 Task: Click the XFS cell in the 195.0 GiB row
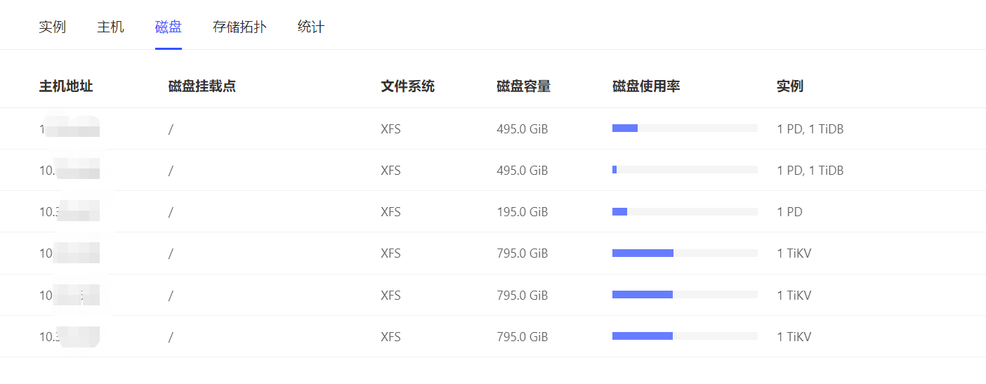coord(390,212)
